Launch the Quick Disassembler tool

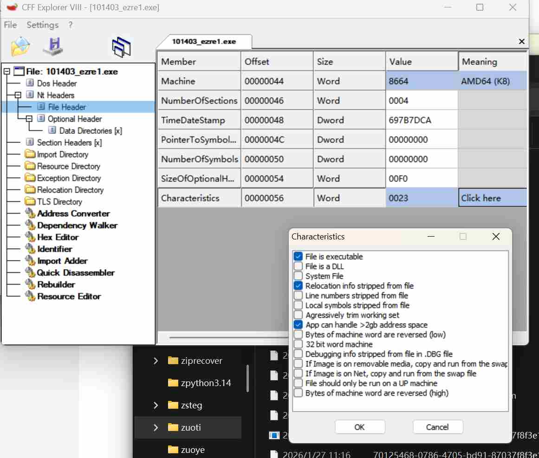pyautogui.click(x=76, y=272)
